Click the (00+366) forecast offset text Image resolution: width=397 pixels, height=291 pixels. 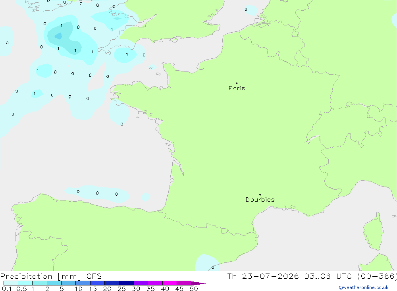coord(377,276)
